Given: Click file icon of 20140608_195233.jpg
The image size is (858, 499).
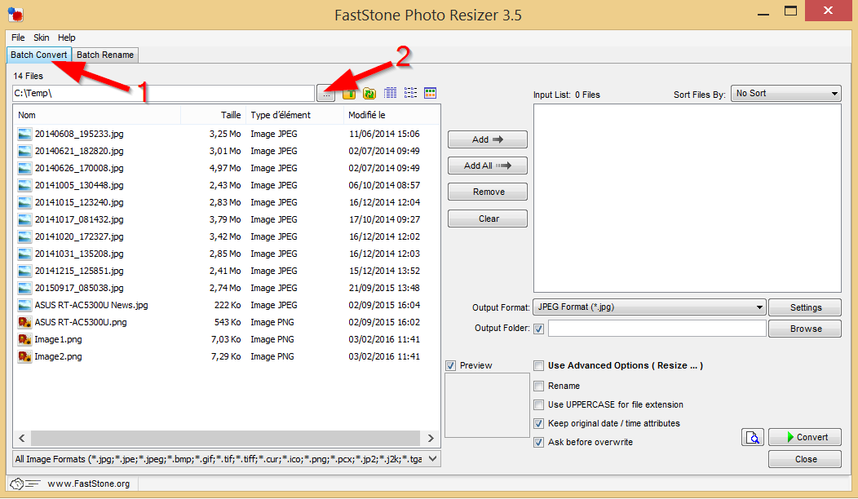Looking at the screenshot, I should (24, 134).
